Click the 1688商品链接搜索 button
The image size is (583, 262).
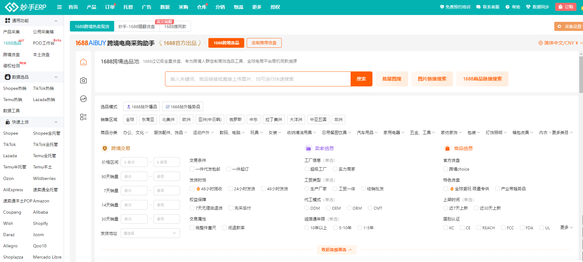[482, 79]
